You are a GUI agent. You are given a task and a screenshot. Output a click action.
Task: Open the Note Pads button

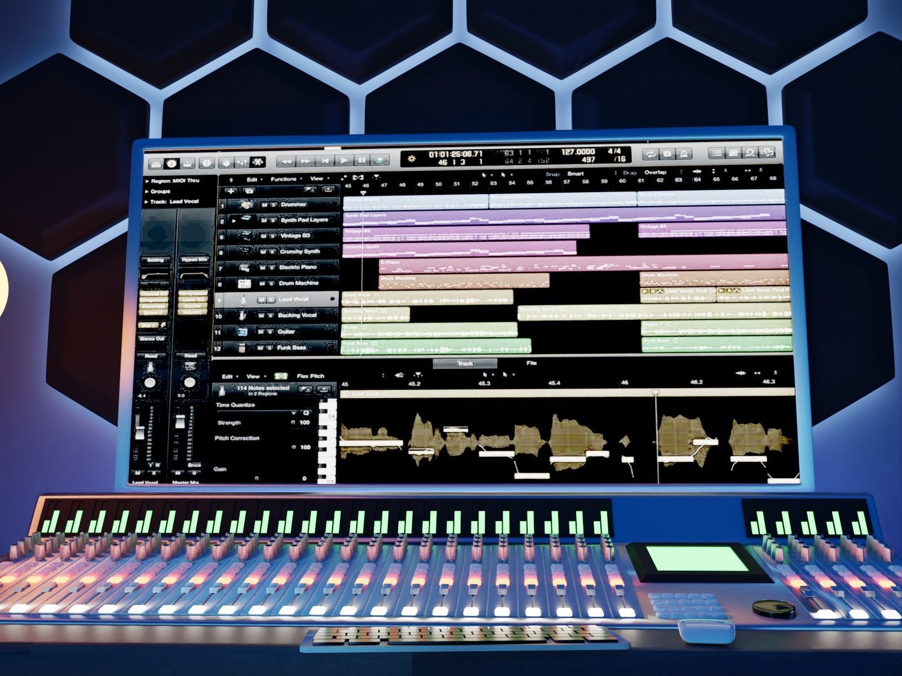pos(733,153)
